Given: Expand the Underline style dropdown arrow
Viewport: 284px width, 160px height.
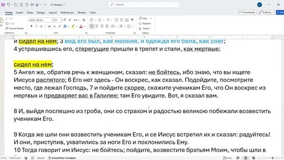Looking at the screenshot, I should click(x=45, y=27).
